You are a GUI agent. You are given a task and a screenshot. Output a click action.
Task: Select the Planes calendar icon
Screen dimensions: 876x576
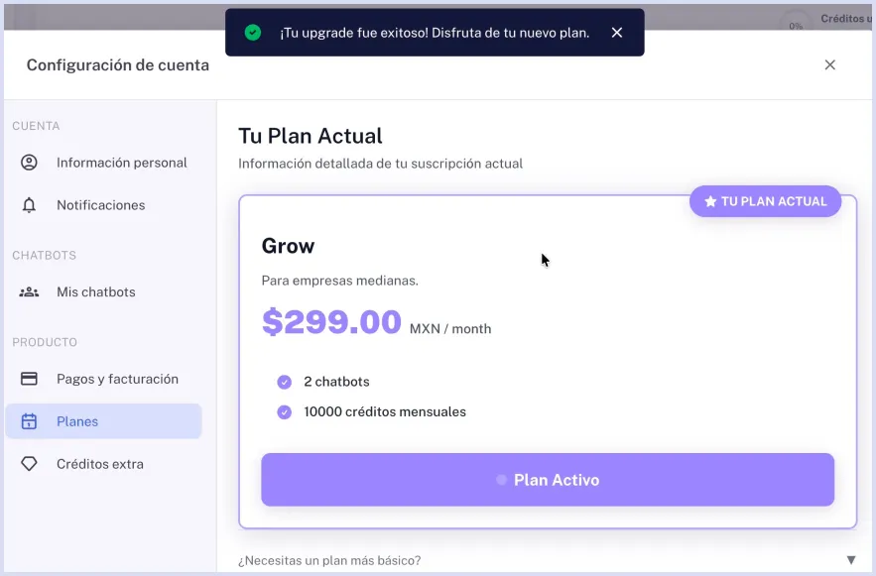(31, 421)
